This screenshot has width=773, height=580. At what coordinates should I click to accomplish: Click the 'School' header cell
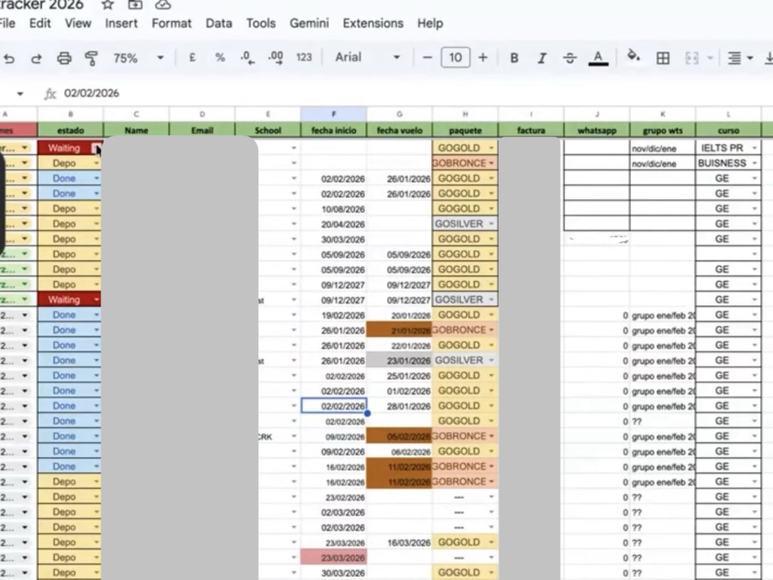(267, 130)
